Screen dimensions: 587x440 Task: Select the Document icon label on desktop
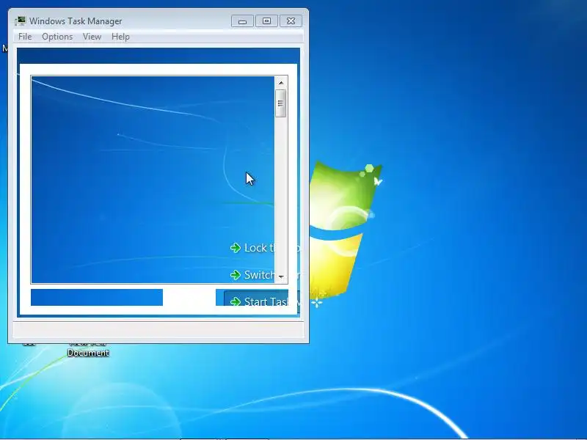click(88, 353)
